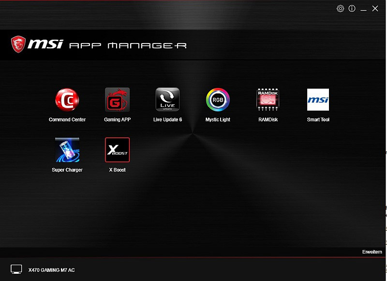Show app information with the info icon
387x281 pixels.
352,9
